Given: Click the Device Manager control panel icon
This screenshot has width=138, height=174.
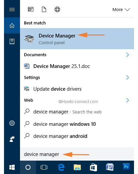Looking at the screenshot, I should point(29,39).
